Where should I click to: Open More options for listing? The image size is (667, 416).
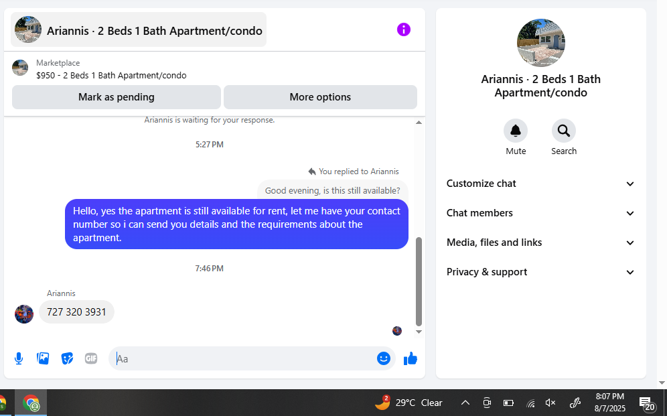(320, 97)
